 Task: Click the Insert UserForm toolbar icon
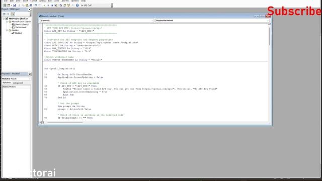pos(9,6)
